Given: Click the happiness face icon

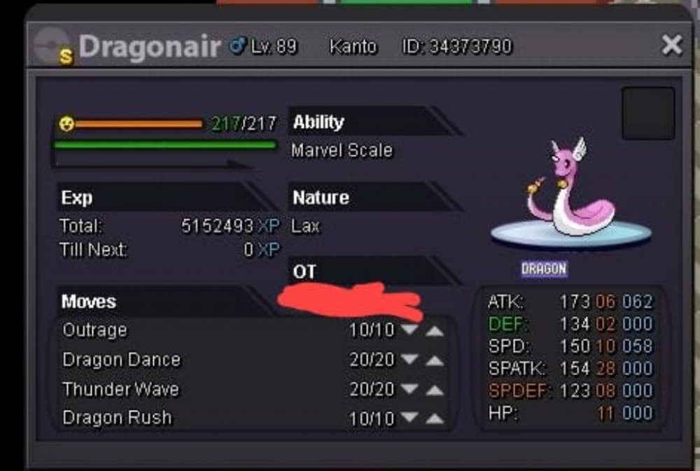Looking at the screenshot, I should [x=66, y=124].
